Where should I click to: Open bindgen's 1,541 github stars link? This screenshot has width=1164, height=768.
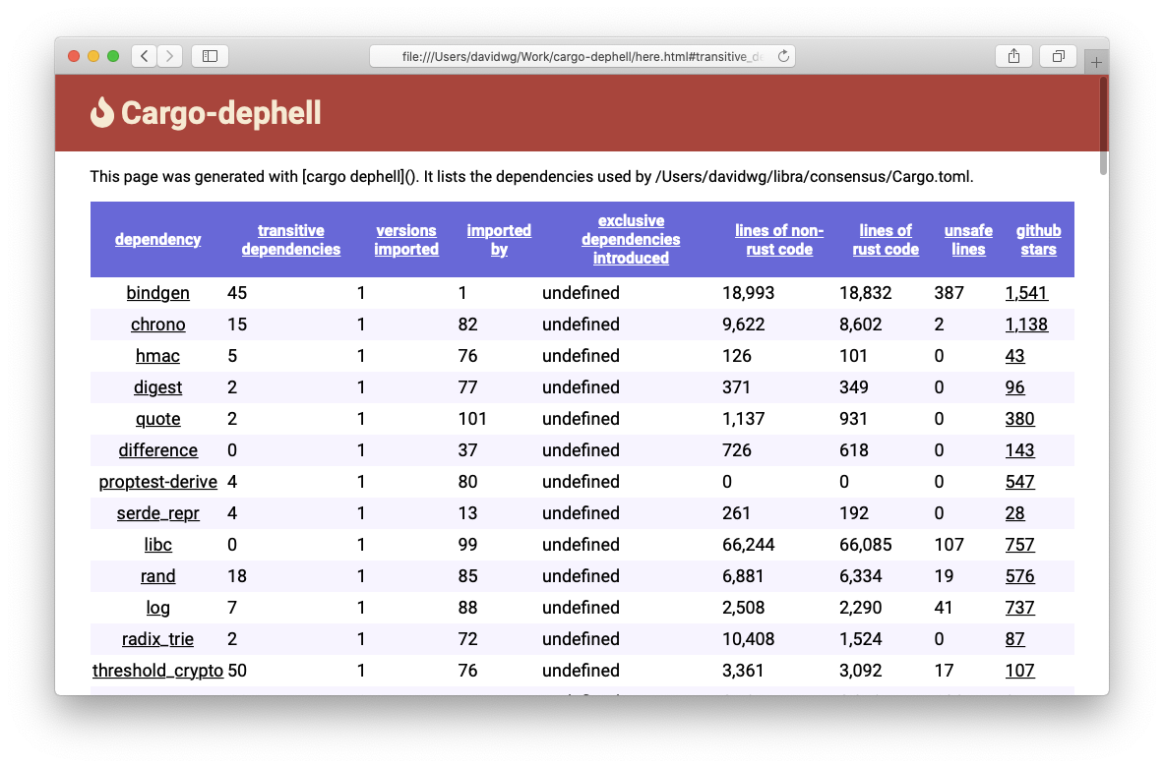[x=1026, y=293]
